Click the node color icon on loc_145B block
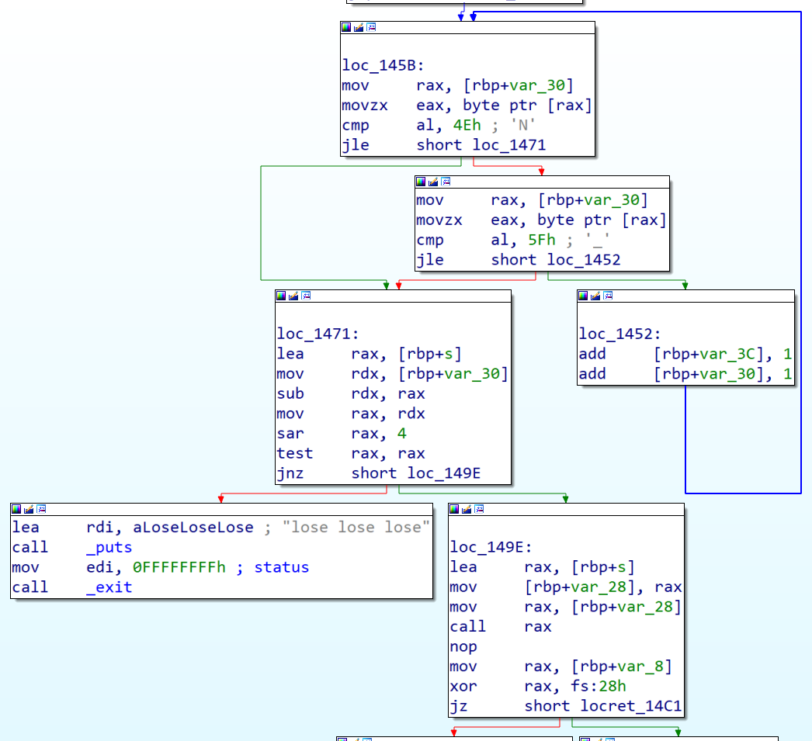This screenshot has height=741, width=812. [346, 27]
